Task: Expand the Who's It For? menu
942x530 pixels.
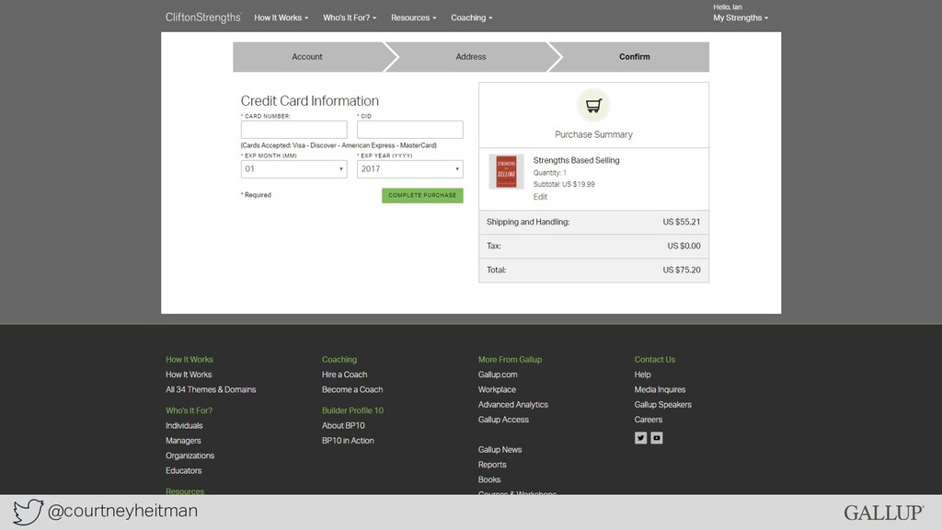Action: [x=350, y=18]
